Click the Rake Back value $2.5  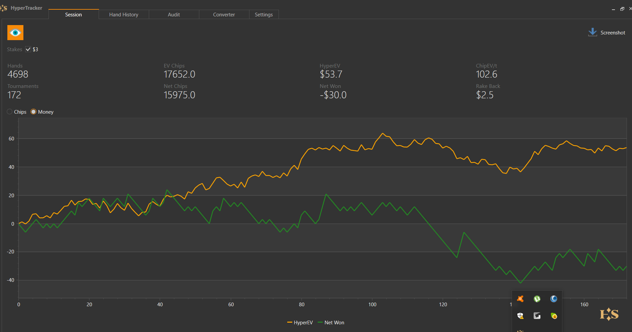click(x=485, y=95)
